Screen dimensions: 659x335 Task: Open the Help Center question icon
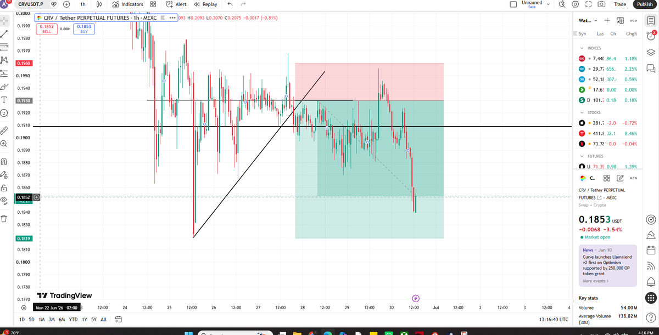click(x=650, y=318)
